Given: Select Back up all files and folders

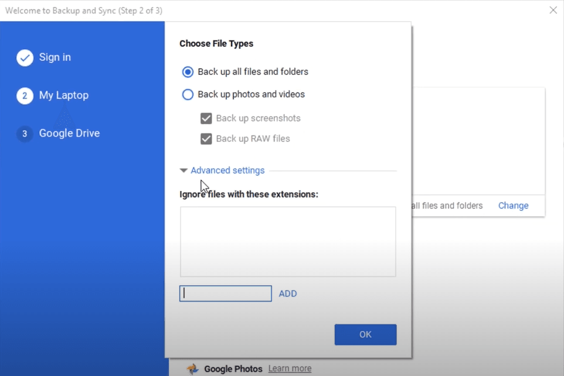Looking at the screenshot, I should (188, 72).
